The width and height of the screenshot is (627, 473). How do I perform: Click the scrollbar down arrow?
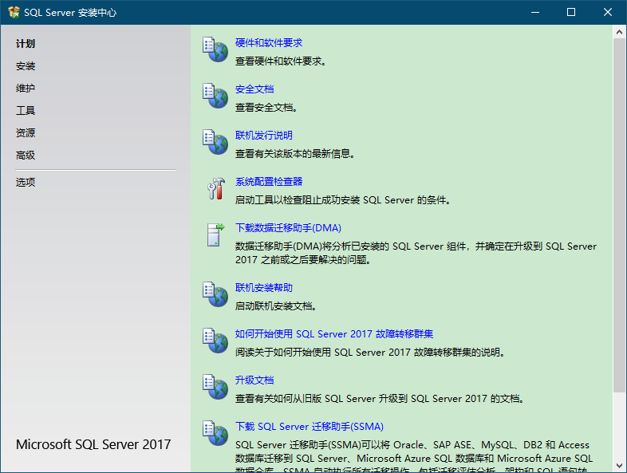tap(619, 466)
